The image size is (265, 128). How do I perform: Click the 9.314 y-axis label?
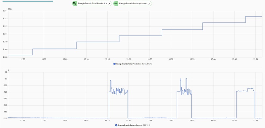(x=5, y=11)
